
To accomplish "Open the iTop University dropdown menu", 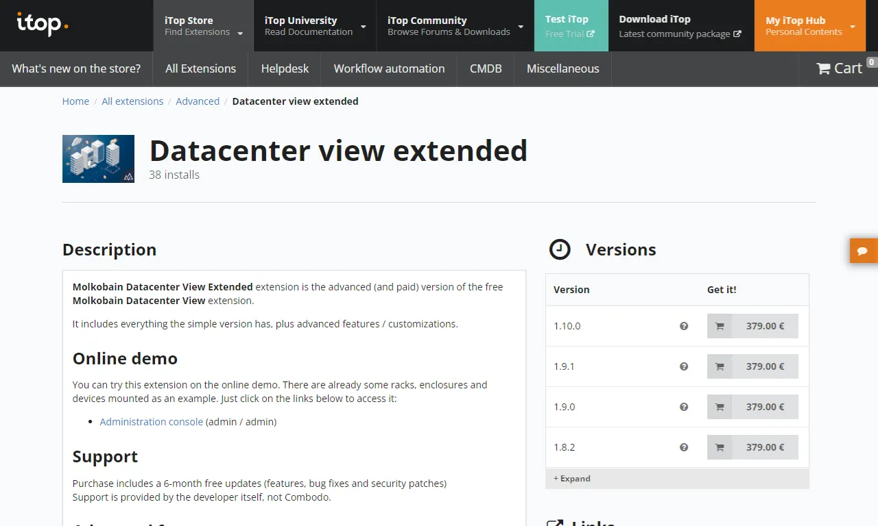I will coord(315,26).
